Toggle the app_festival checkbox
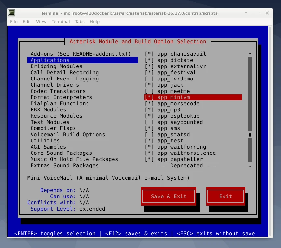 149,73
